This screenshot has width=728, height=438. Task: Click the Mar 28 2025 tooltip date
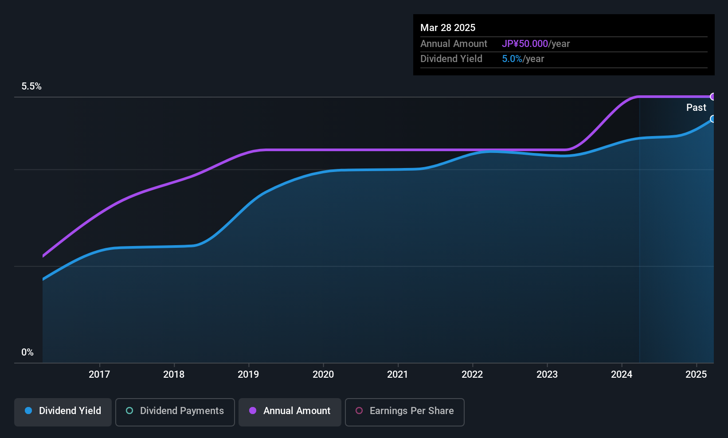(x=448, y=27)
